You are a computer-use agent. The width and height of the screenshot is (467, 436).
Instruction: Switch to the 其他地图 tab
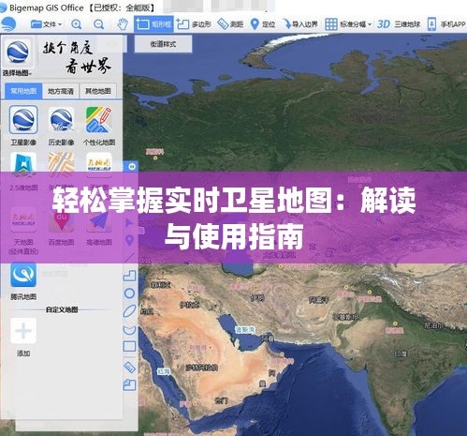point(98,91)
